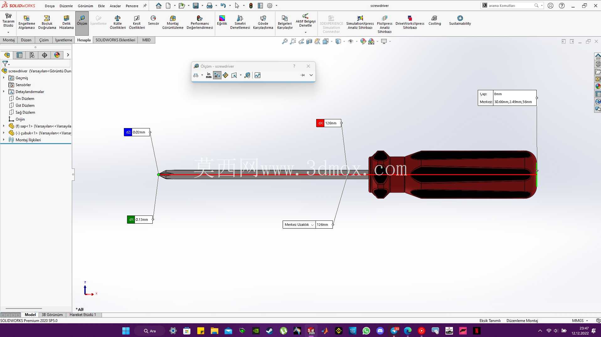This screenshot has height=337, width=601.
Task: Open Kesit Özellikleri section properties
Action: (137, 22)
